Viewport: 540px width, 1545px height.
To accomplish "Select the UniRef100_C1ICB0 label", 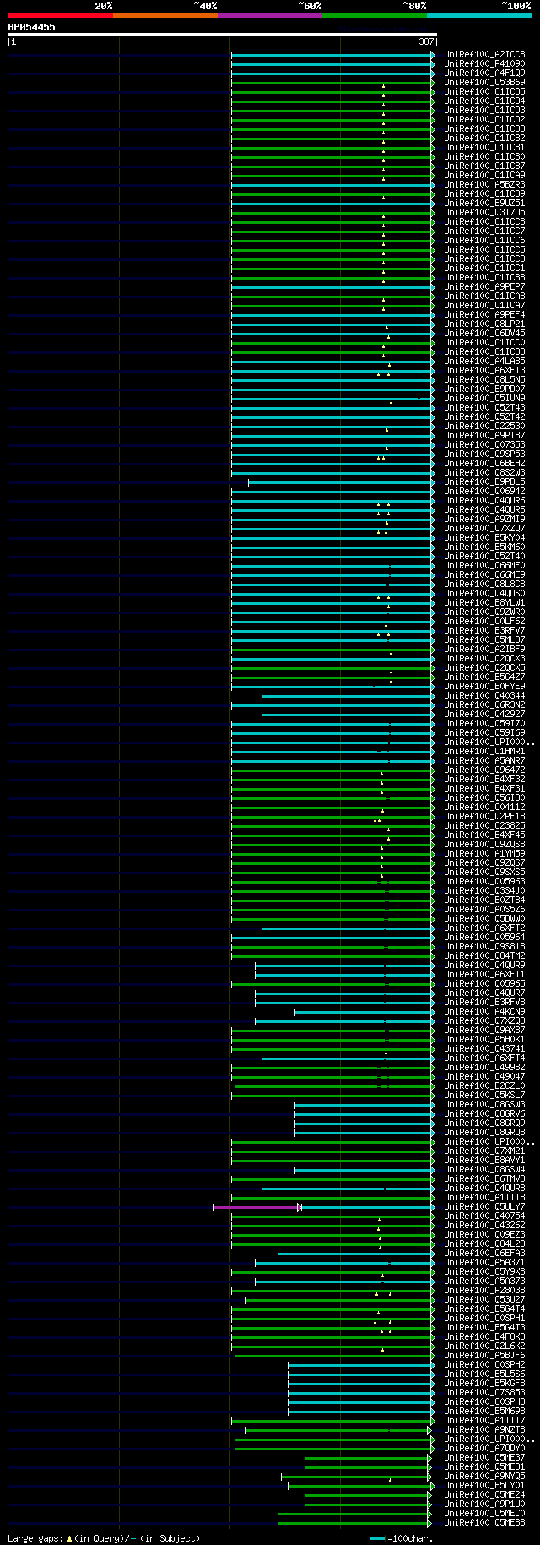I will pos(484,157).
